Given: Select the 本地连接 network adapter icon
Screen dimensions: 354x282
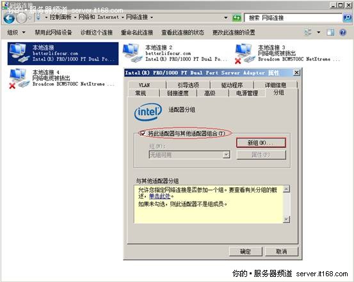Looking at the screenshot, I should pyautogui.click(x=19, y=53).
